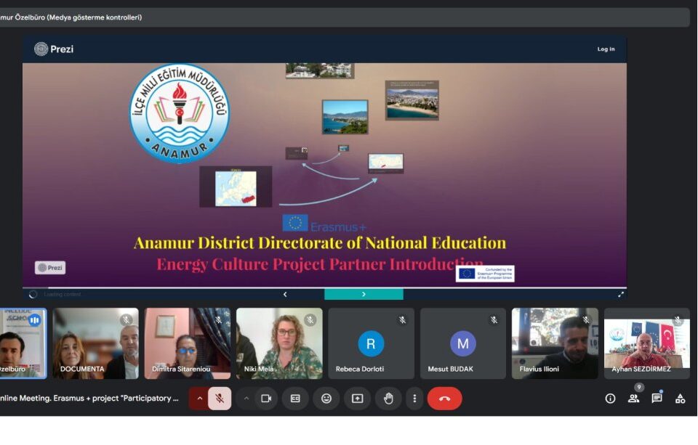Click the Özelbüro presentation banner at top
Image resolution: width=698 pixels, height=445 pixels.
pyautogui.click(x=344, y=17)
